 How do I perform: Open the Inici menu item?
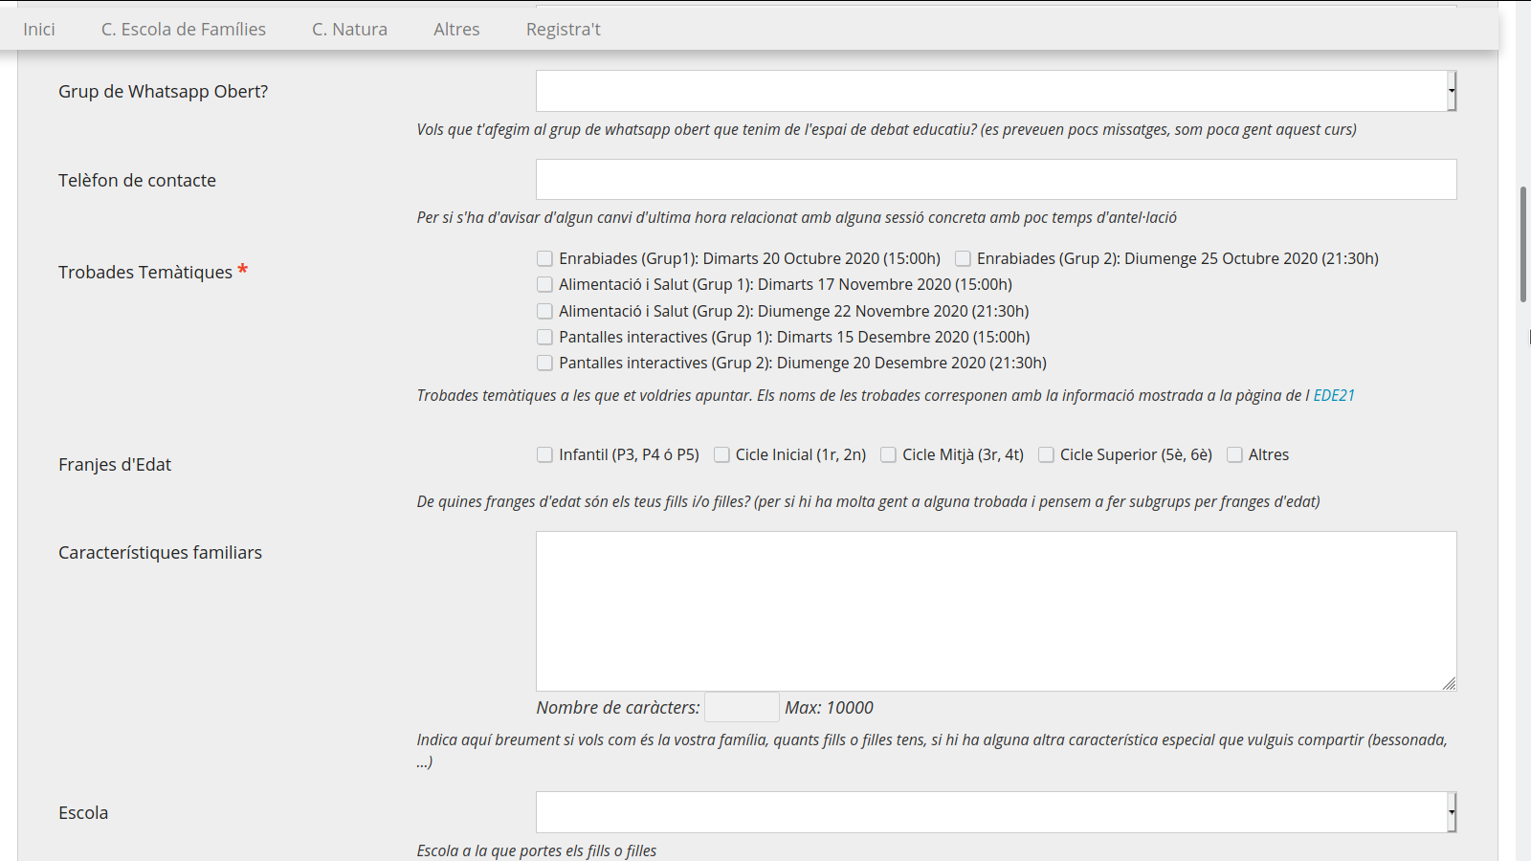[x=39, y=30]
